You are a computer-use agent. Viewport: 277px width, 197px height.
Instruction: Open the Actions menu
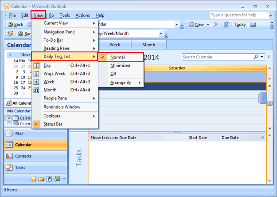83,15
